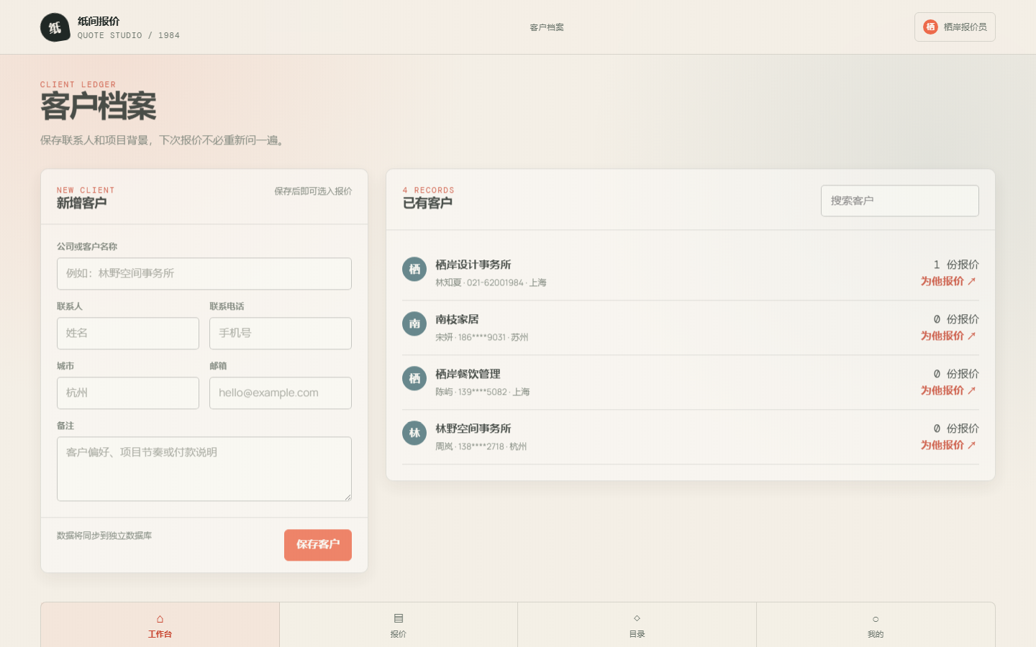Screen dimensions: 1036x647
Task: Click the 城市 input field
Action: click(x=128, y=393)
